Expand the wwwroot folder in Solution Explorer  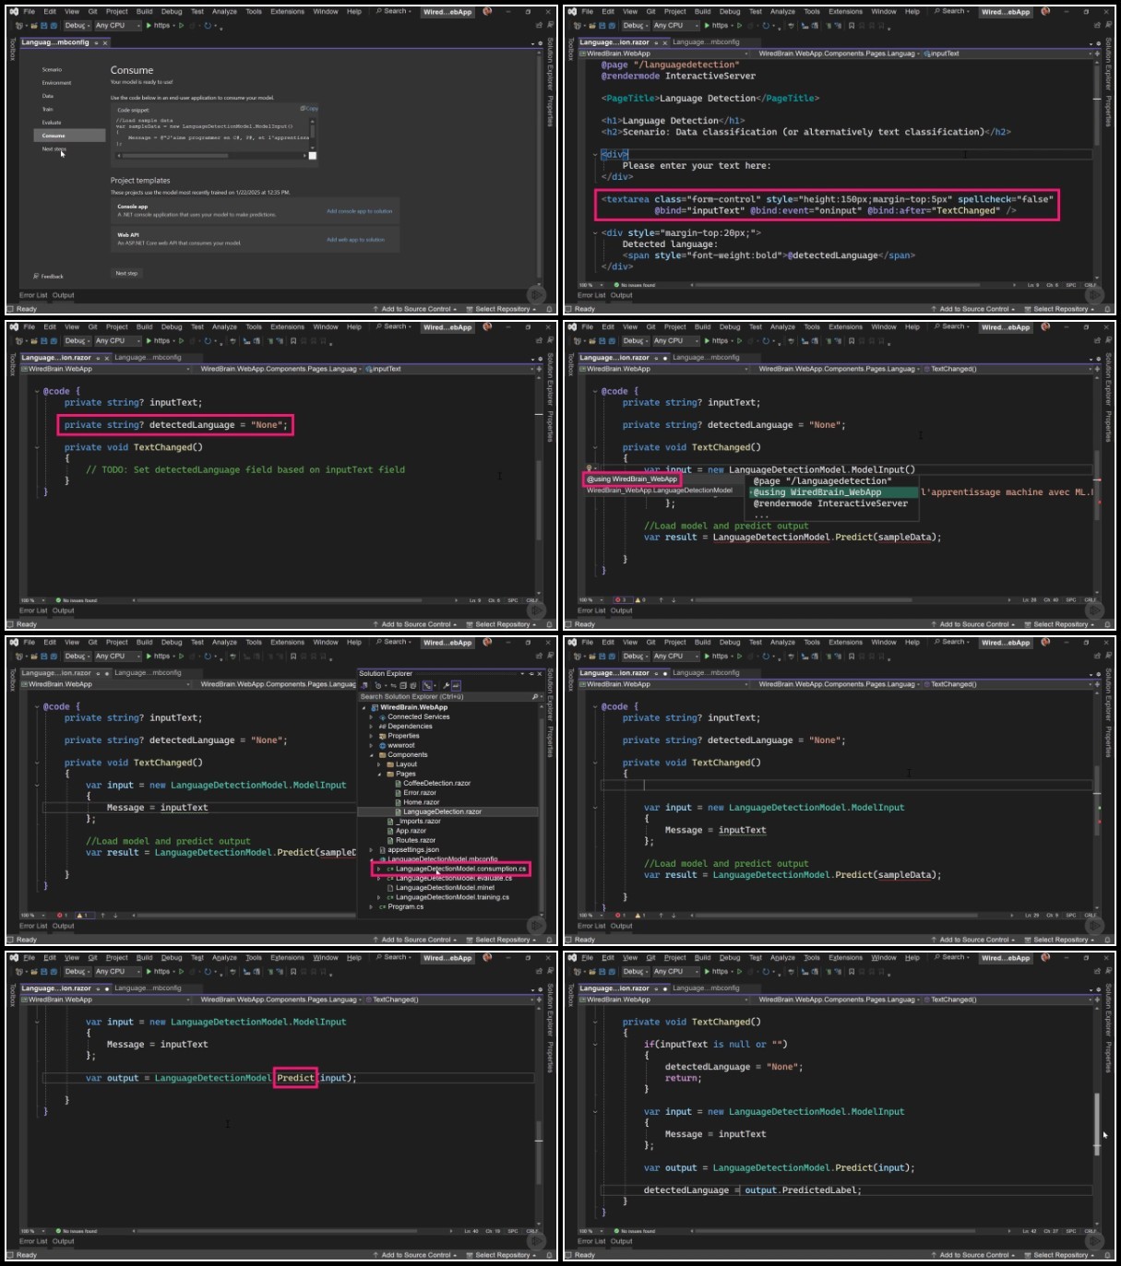[x=371, y=746]
